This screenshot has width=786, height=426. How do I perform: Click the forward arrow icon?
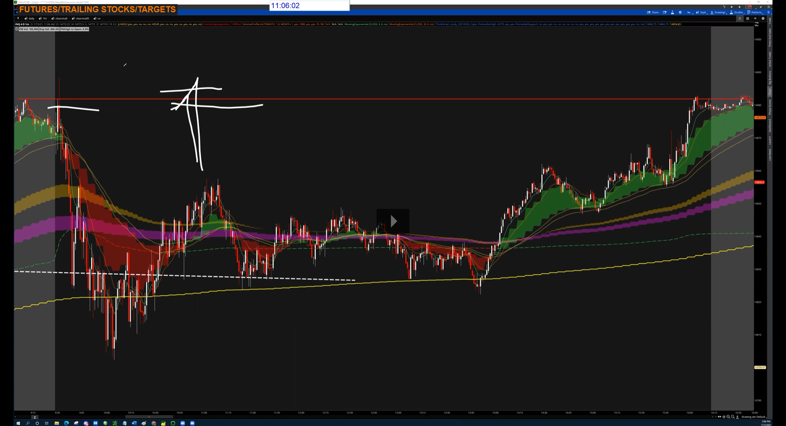(739, 7)
